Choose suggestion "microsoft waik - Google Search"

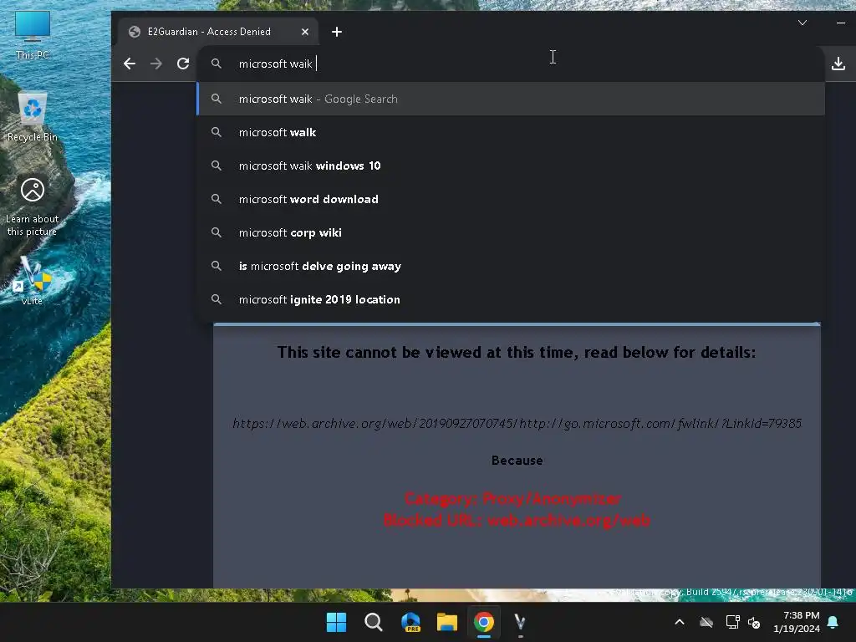pyautogui.click(x=511, y=99)
